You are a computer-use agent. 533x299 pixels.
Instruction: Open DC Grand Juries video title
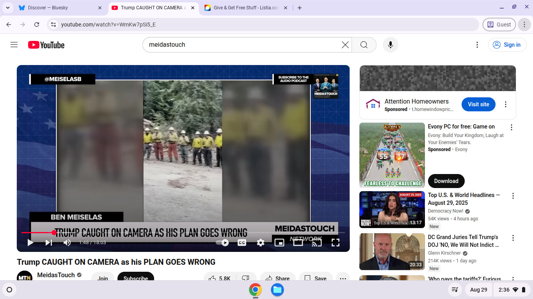coord(464,241)
